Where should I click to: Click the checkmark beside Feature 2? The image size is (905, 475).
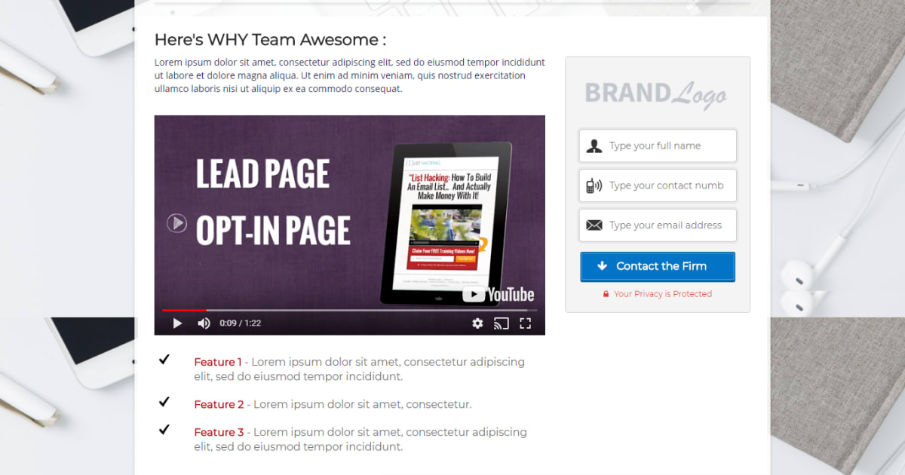[164, 402]
